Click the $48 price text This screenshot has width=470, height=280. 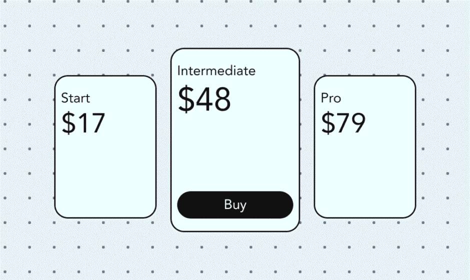click(204, 99)
